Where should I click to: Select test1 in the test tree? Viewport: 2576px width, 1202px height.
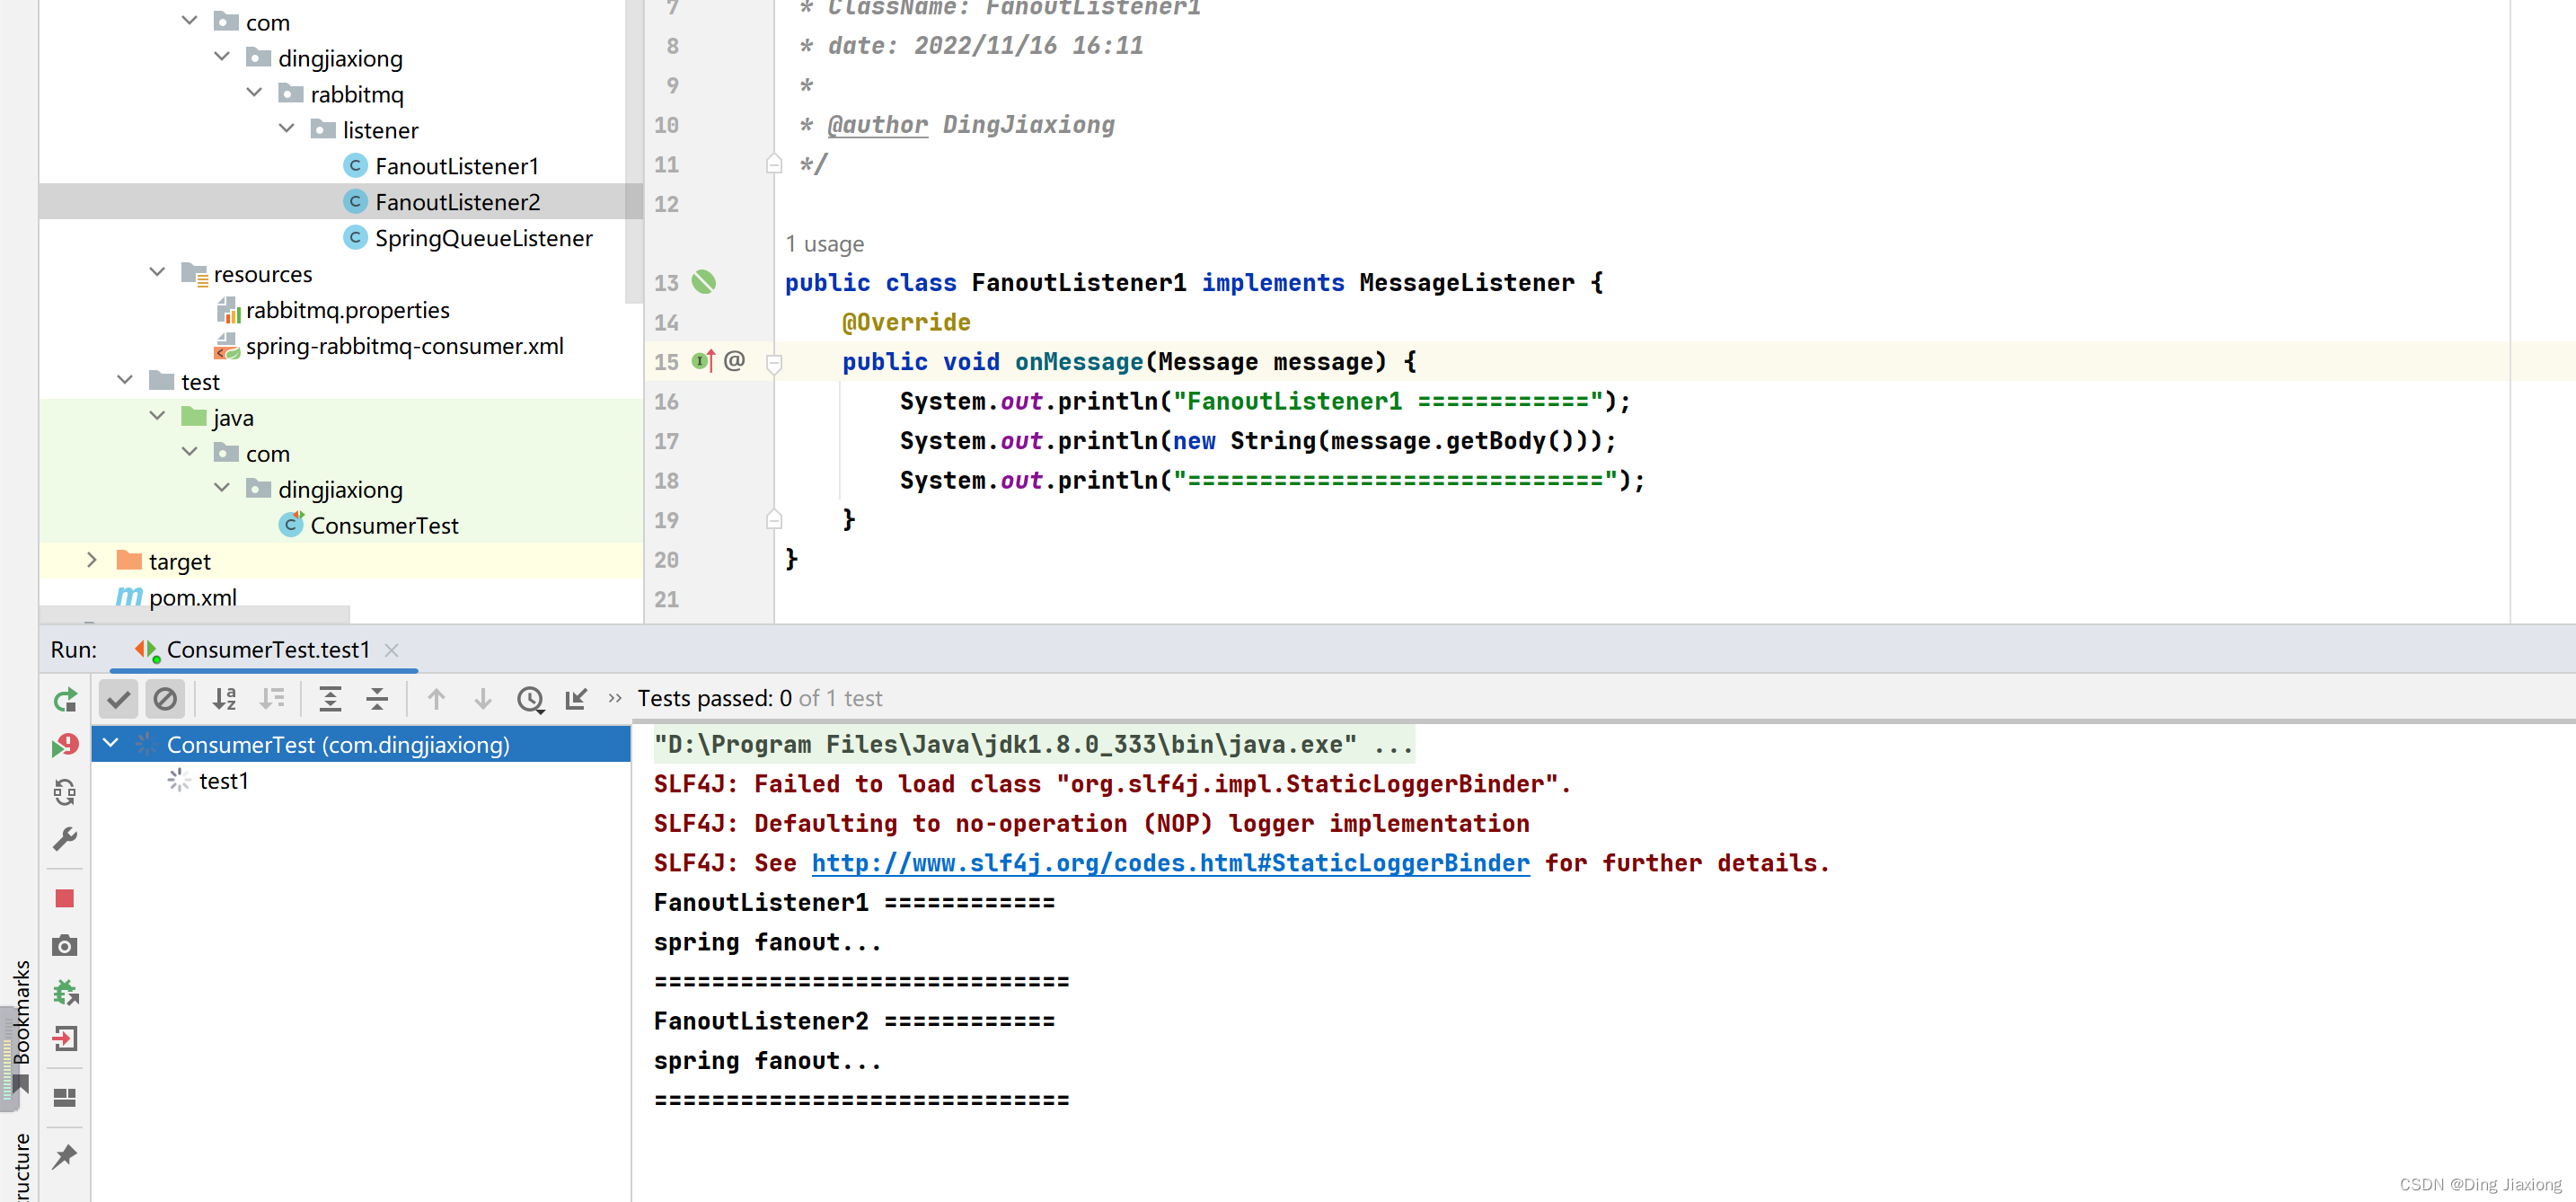coord(224,781)
